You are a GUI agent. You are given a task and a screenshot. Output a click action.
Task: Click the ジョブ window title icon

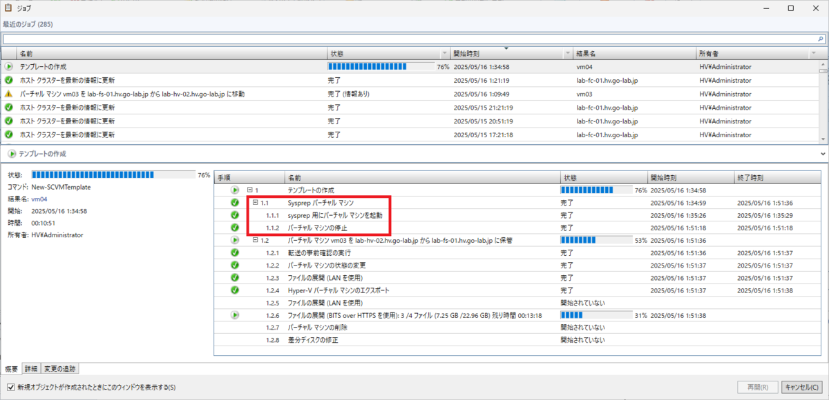(x=8, y=8)
